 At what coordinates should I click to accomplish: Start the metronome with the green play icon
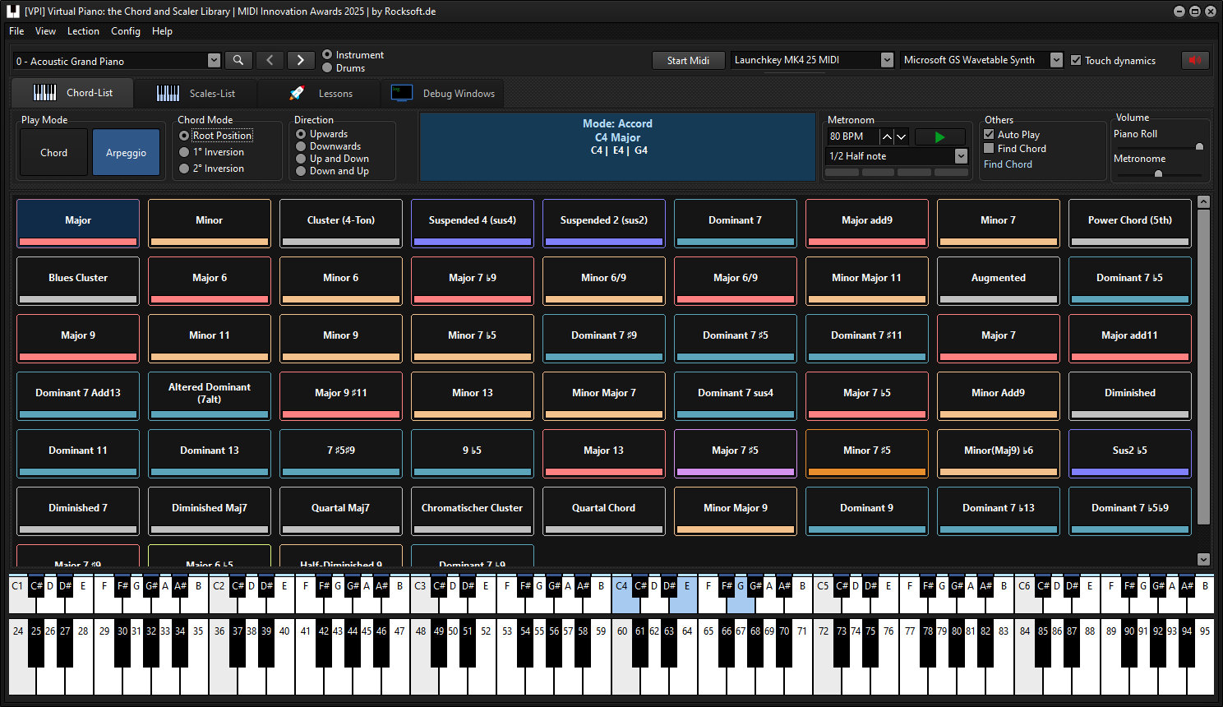939,136
